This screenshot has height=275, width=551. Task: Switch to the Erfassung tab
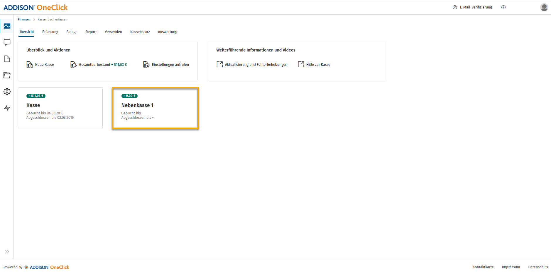click(x=50, y=32)
